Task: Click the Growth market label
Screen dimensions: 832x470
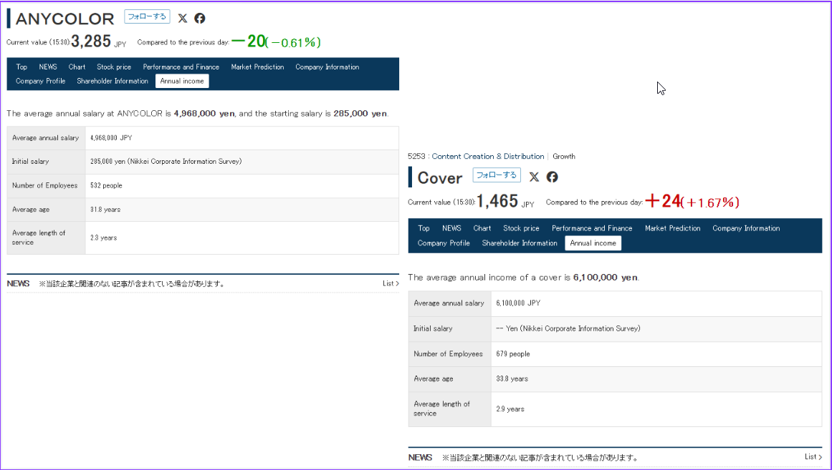Action: (563, 157)
